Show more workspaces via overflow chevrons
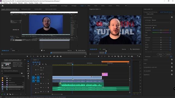This screenshot has width=175, height=98. click(126, 6)
